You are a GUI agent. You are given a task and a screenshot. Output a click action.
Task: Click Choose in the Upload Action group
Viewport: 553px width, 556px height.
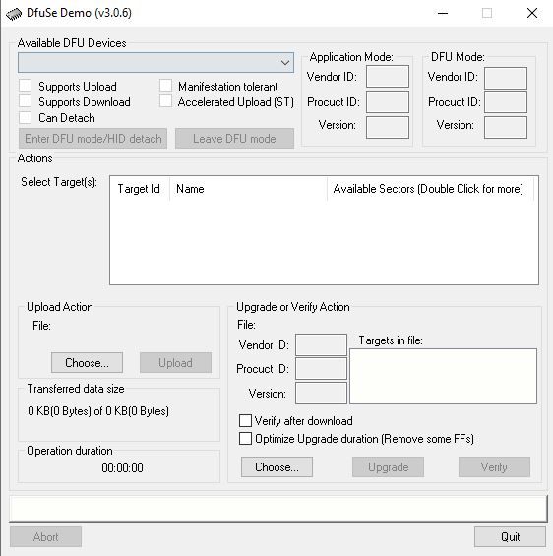87,363
